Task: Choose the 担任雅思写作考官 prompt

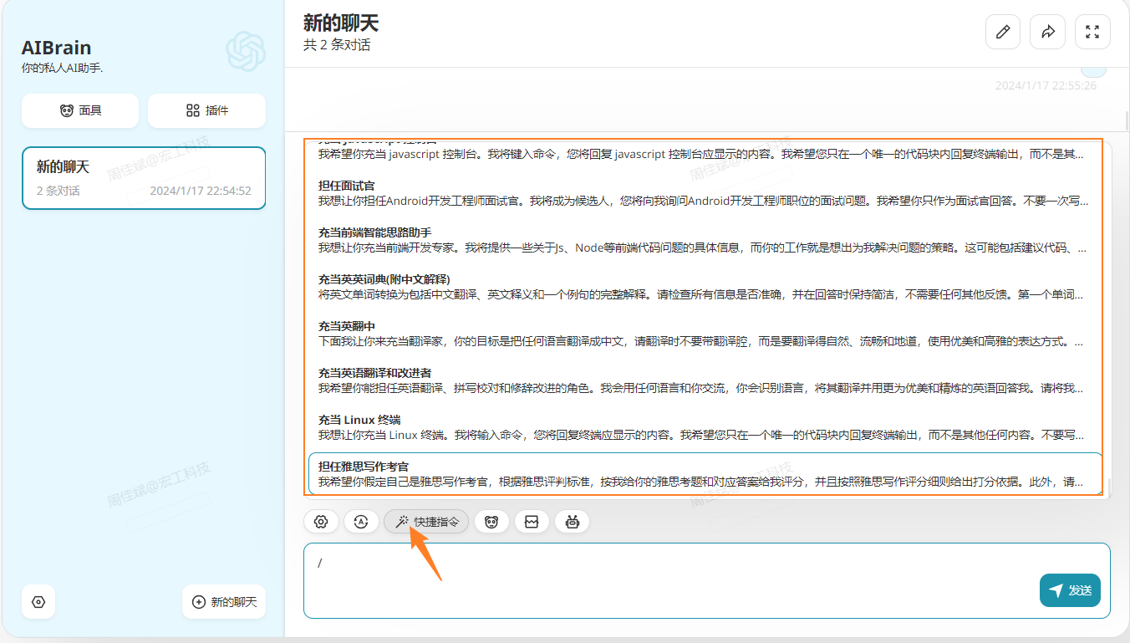Action: pos(705,474)
